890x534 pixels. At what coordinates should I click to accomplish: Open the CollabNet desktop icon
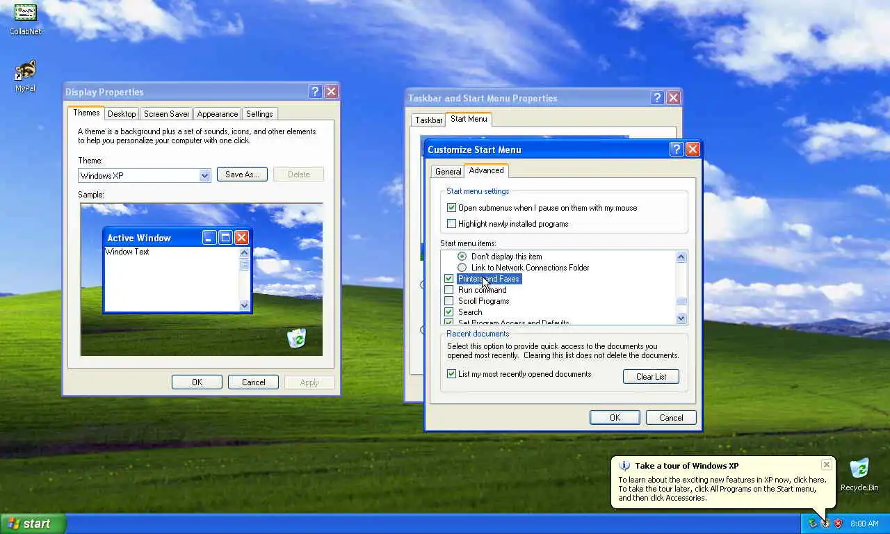click(x=25, y=19)
